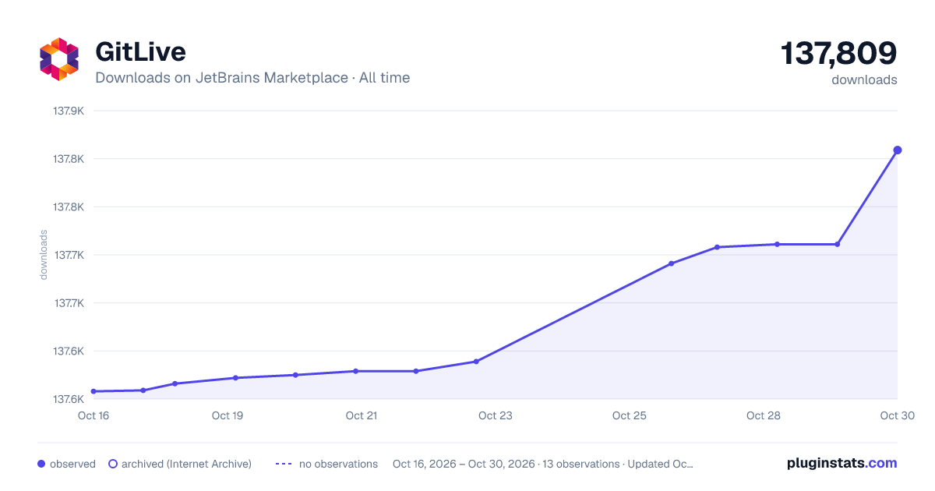Viewport: 935px width, 491px height.
Task: Click the Oct 23 x-axis label
Action: [495, 415]
